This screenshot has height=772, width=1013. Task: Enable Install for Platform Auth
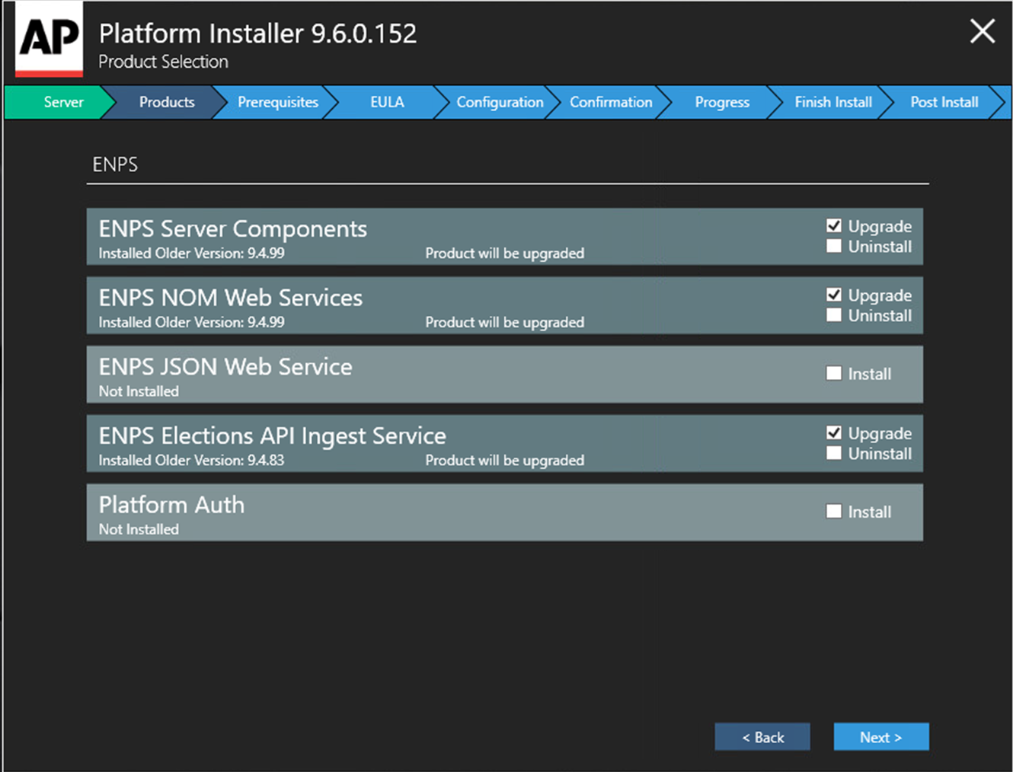pos(834,512)
